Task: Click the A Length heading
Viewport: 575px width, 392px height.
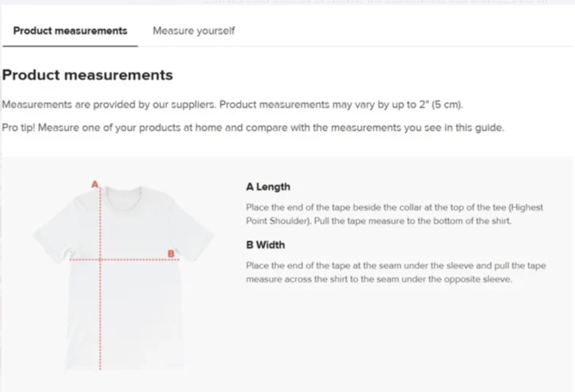Action: click(268, 187)
